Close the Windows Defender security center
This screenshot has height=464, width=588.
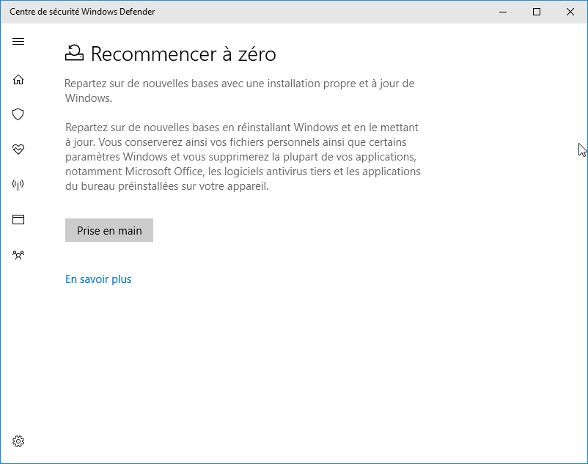pos(570,12)
